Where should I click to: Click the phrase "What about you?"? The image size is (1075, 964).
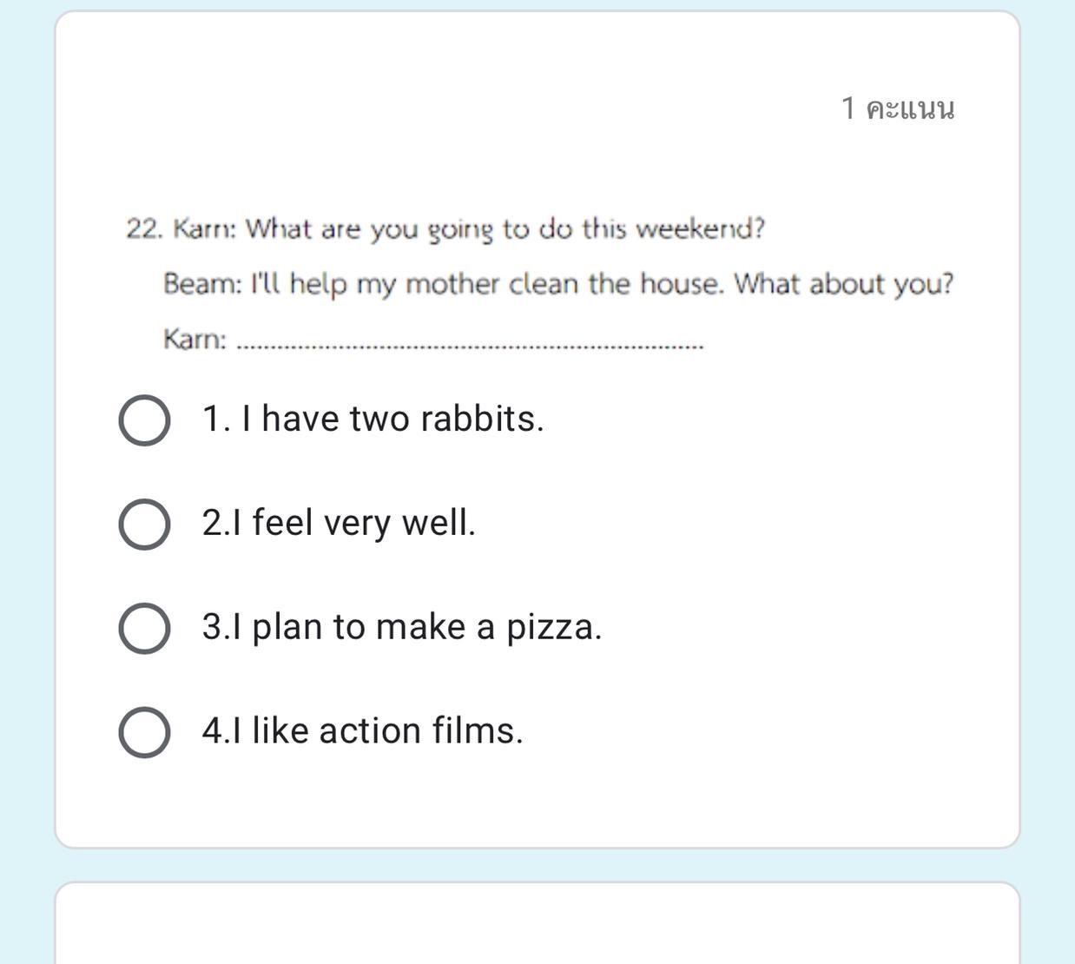click(x=843, y=284)
